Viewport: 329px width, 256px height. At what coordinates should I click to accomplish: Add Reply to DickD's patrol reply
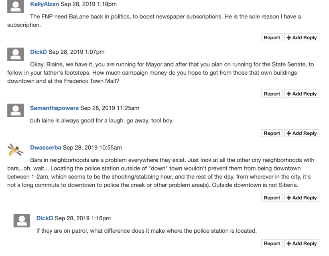(x=302, y=244)
